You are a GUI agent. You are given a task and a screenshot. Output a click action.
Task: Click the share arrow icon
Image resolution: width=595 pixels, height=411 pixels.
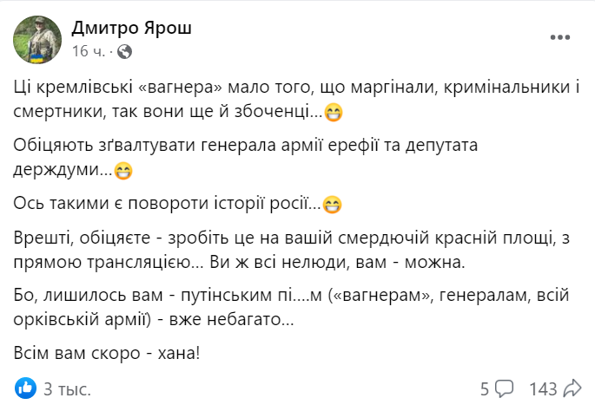click(572, 388)
